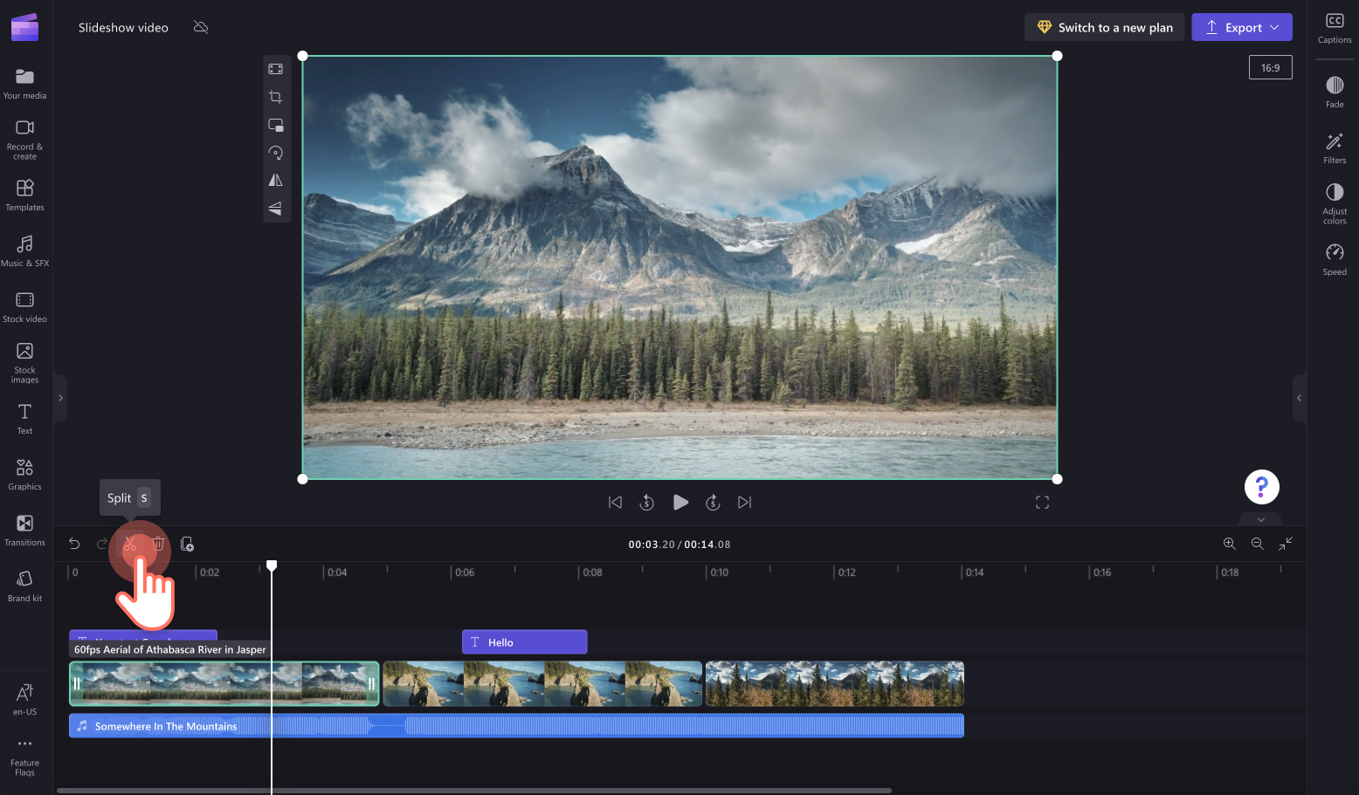1359x795 pixels.
Task: Rotate the selected video clip
Action: [276, 153]
